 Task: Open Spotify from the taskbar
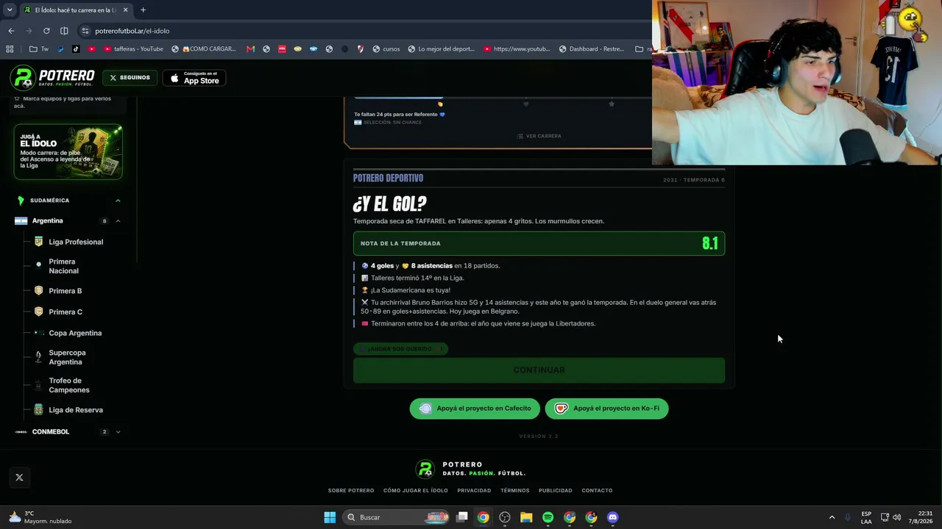pyautogui.click(x=548, y=517)
